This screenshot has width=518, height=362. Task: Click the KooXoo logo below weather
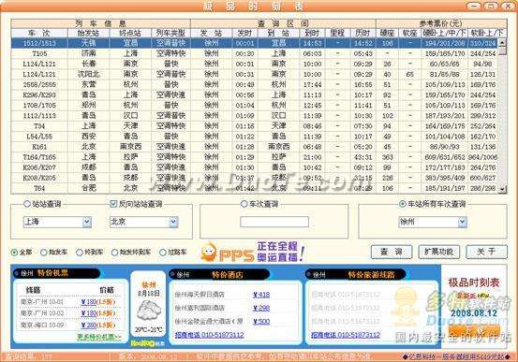147,343
